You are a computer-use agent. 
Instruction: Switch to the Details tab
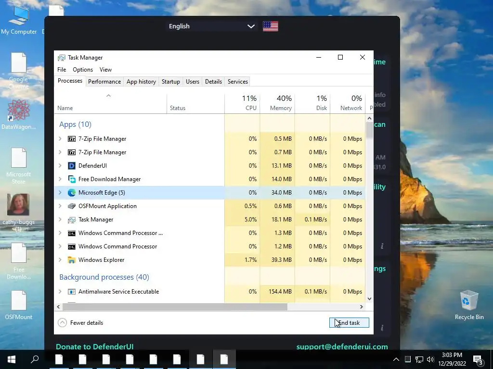pos(213,82)
